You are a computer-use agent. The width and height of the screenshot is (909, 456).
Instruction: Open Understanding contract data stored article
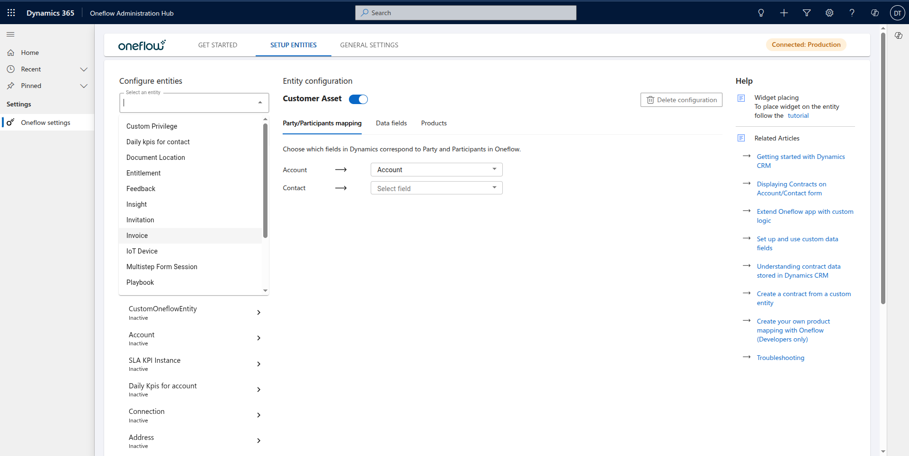point(799,271)
